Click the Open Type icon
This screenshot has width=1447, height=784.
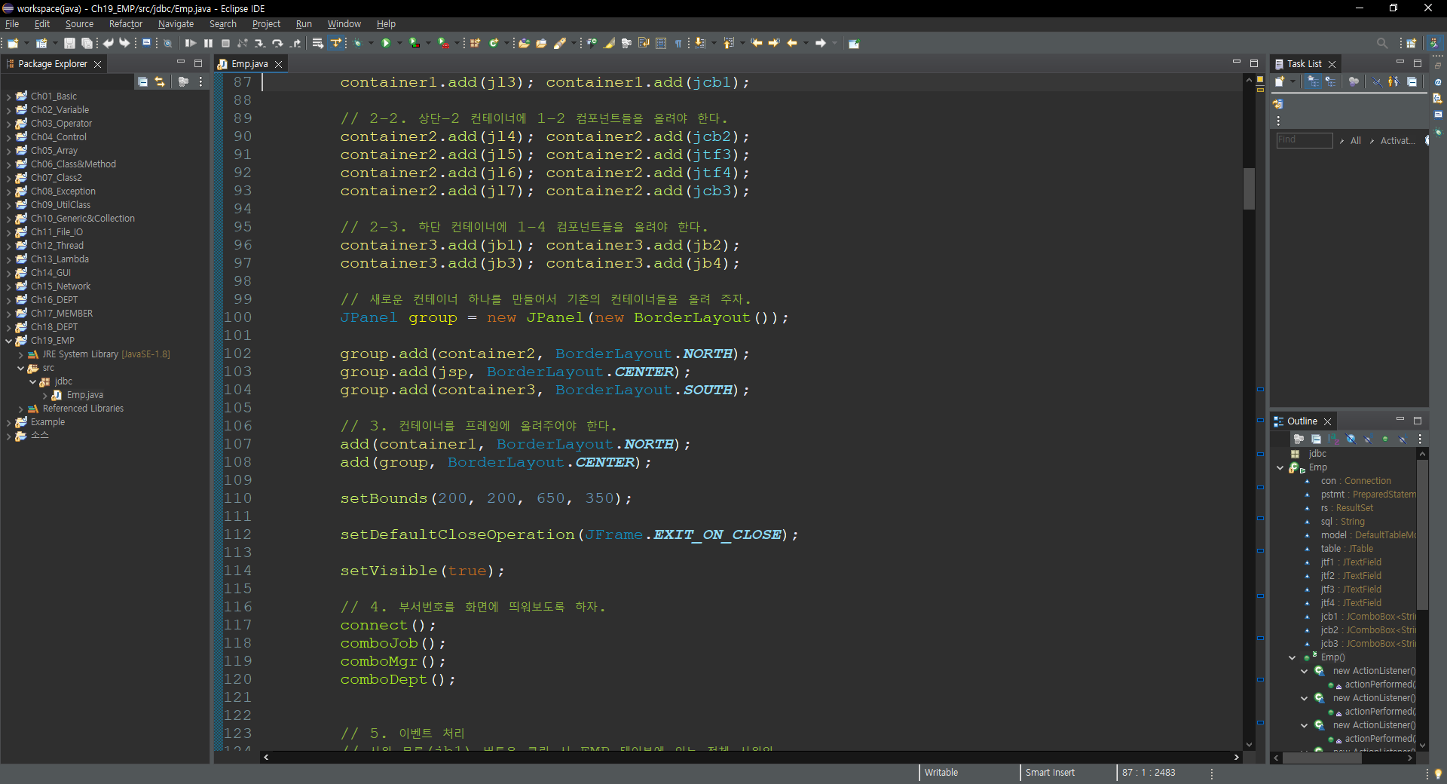click(524, 44)
